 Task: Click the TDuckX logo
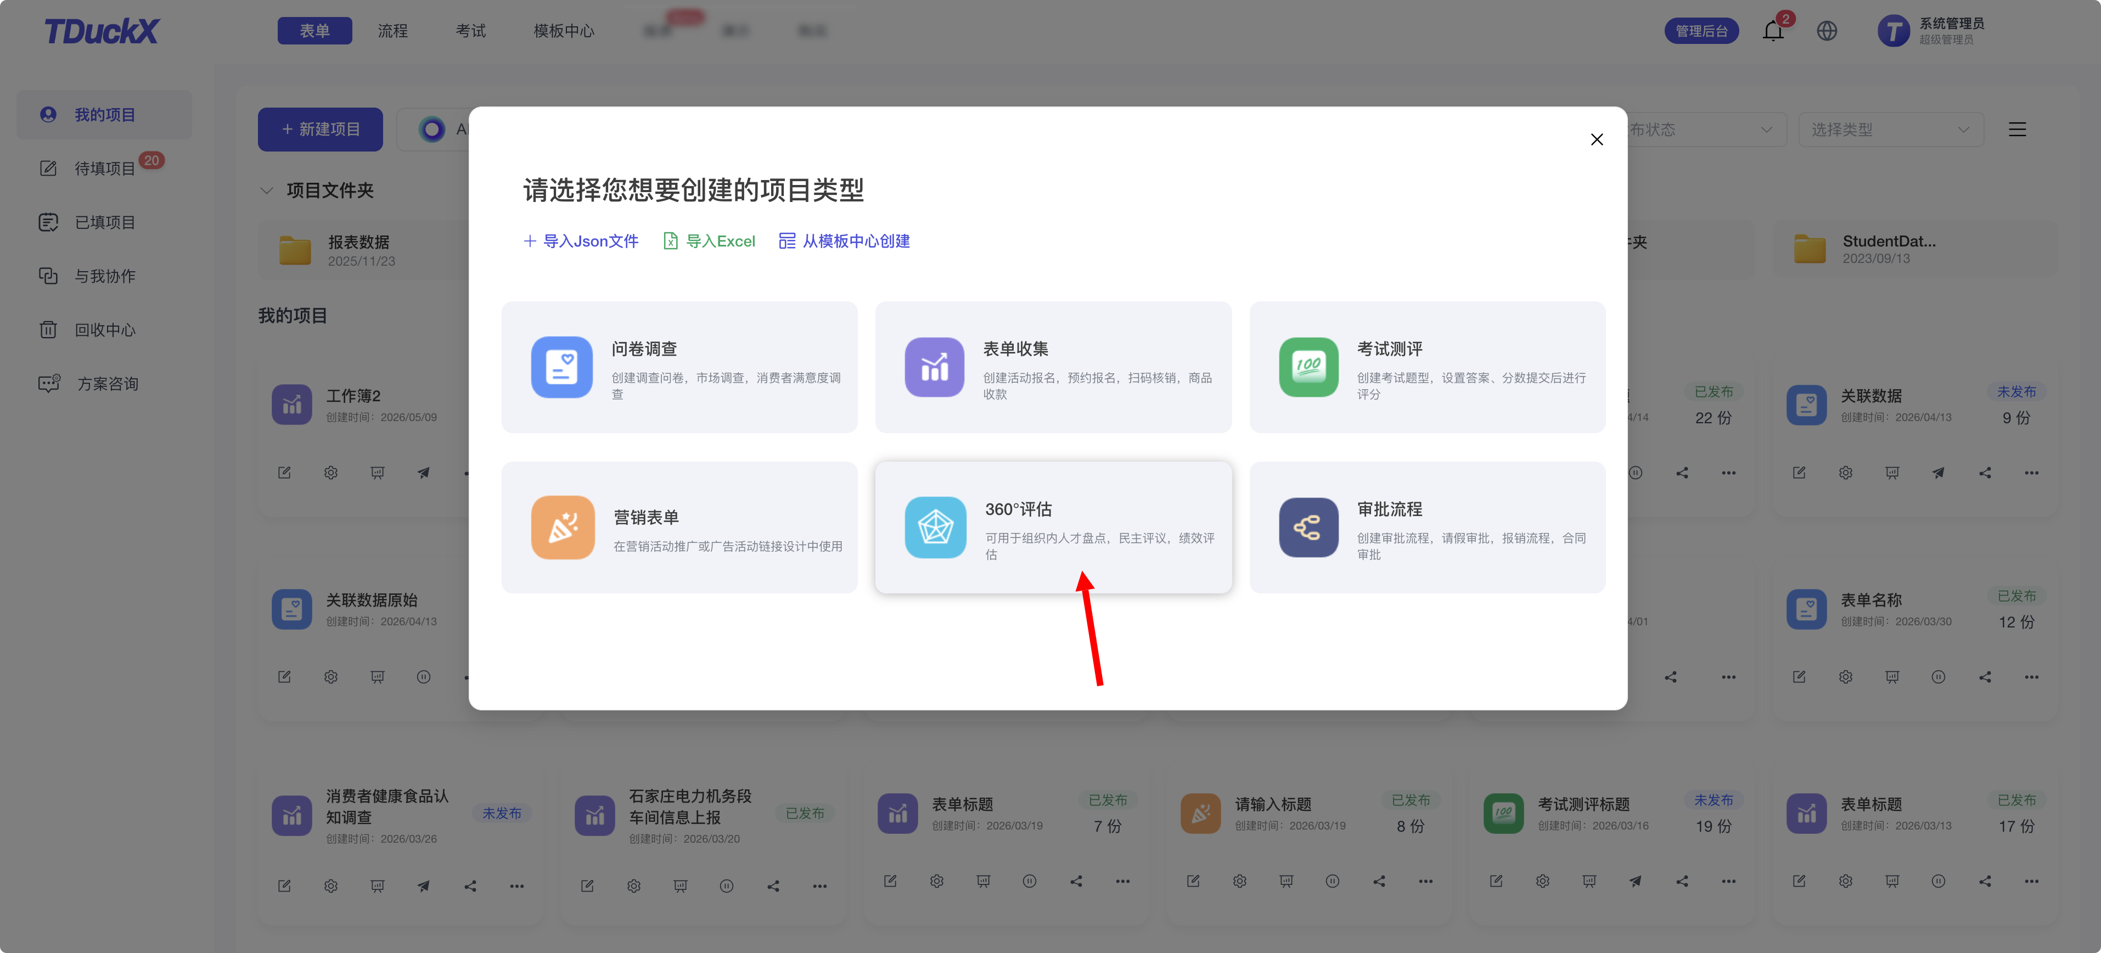point(101,31)
